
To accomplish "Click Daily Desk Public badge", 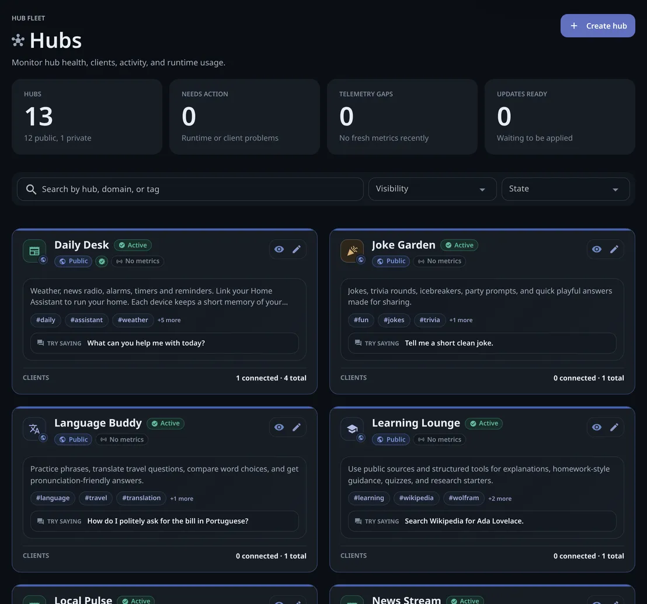I will point(73,261).
